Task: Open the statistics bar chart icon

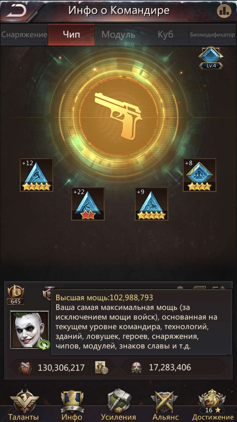Action: pyautogui.click(x=224, y=12)
